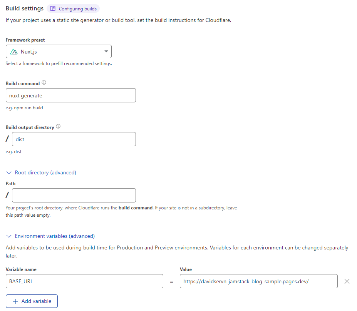This screenshot has height=311, width=357.
Task: Click the caret arrow on the Framework preset selector
Action: [x=106, y=51]
